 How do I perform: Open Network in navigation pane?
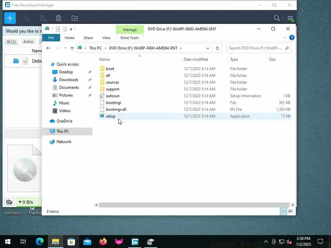pyautogui.click(x=64, y=142)
